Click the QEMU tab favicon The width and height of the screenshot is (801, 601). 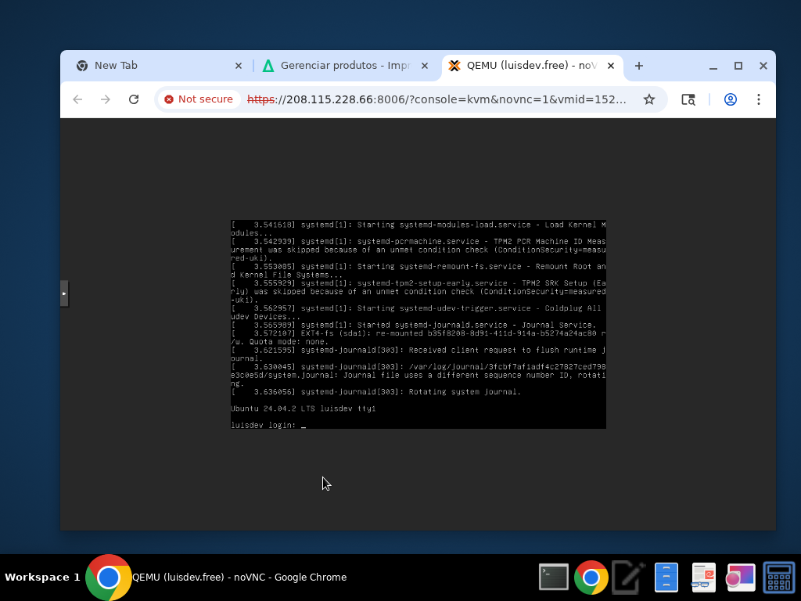click(x=454, y=66)
